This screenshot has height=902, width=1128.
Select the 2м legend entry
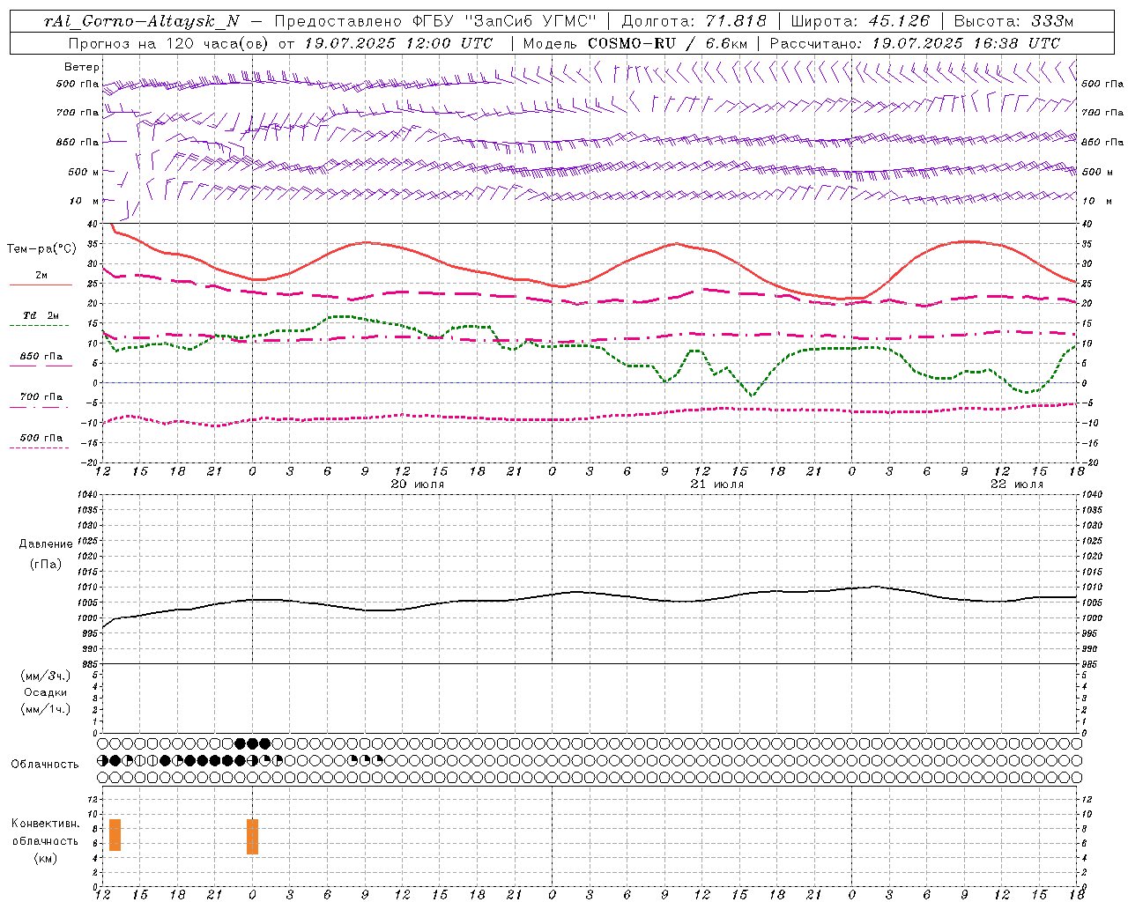pos(41,276)
